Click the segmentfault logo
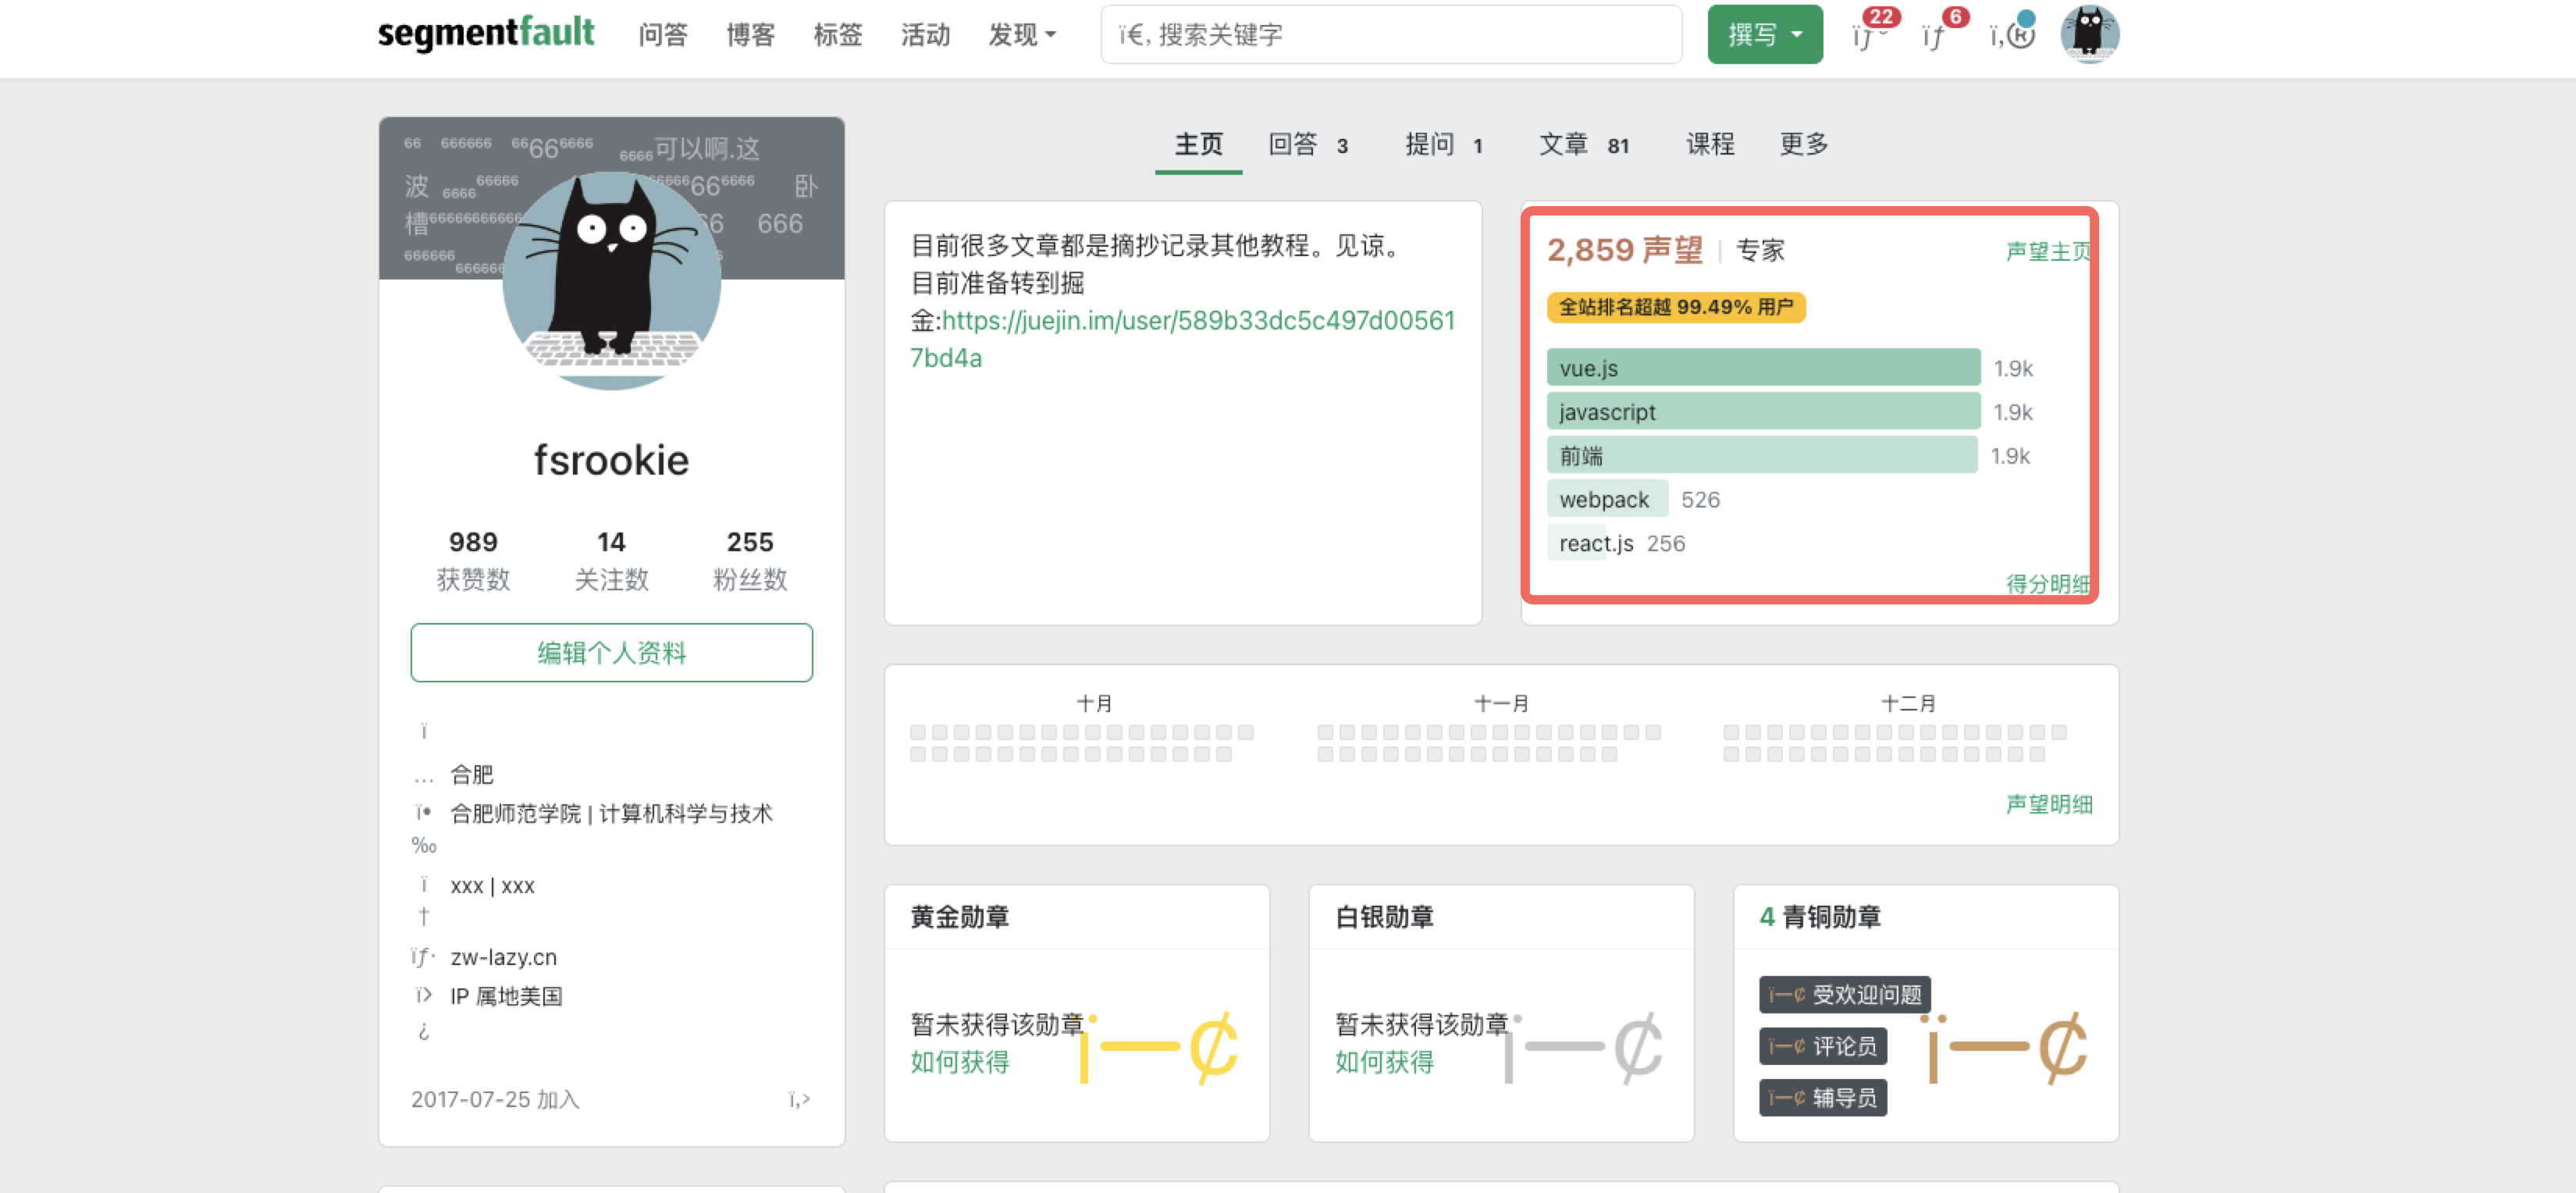Screen dimensions: 2576x1193 point(486,34)
